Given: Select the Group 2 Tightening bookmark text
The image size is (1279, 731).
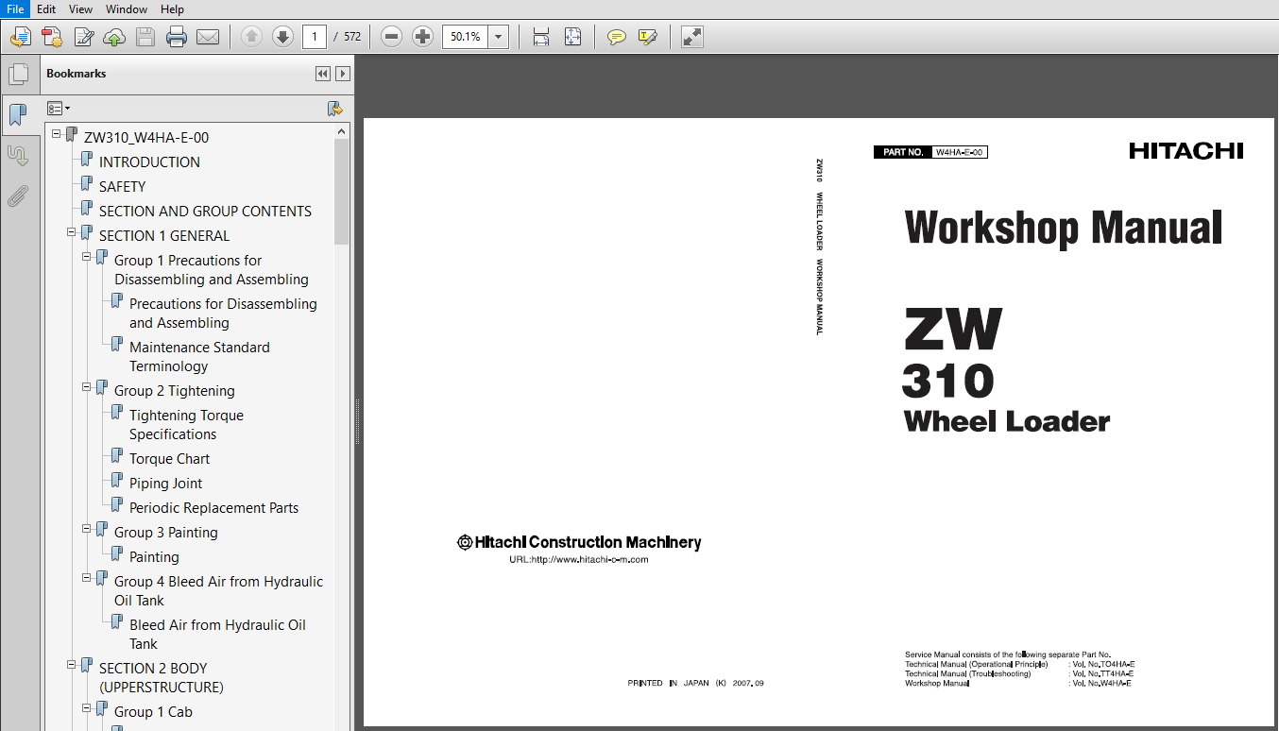Looking at the screenshot, I should click(x=175, y=391).
